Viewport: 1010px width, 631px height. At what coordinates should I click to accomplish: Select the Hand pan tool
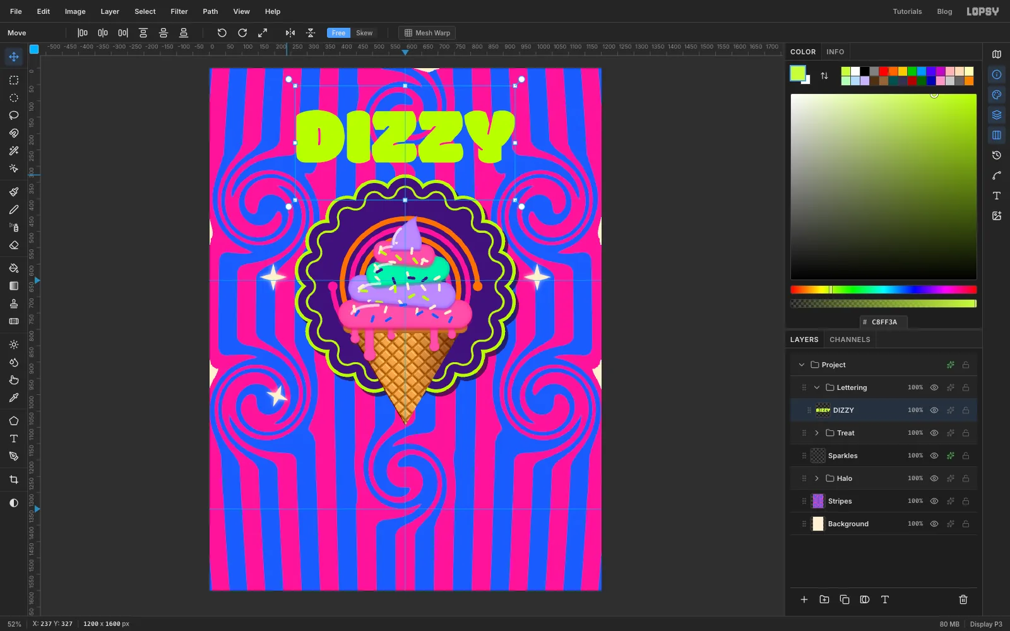point(14,380)
